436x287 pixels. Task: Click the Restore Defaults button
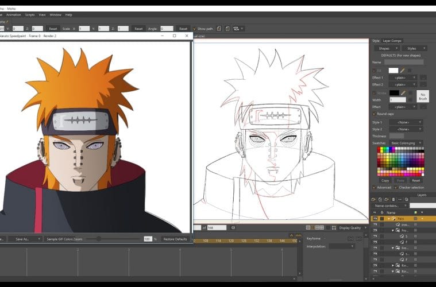coord(175,239)
